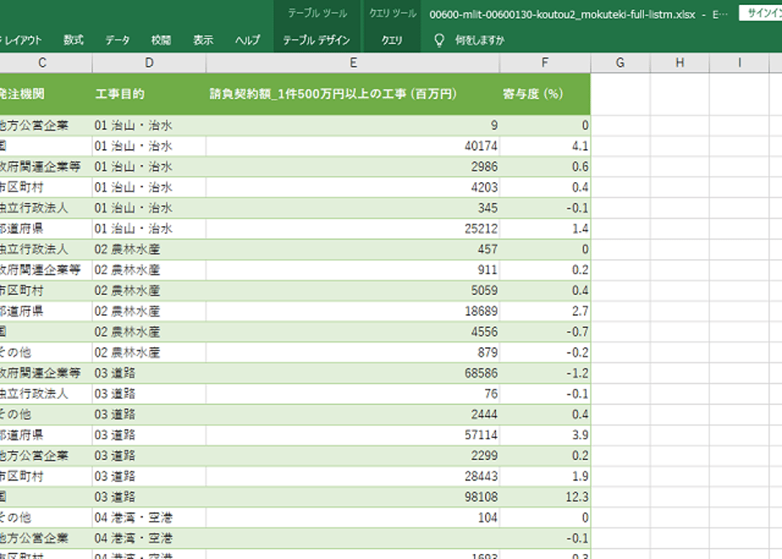Viewport: 782px width, 559px height.
Task: Select the 0.6 contribution cell
Action: [x=545, y=167]
